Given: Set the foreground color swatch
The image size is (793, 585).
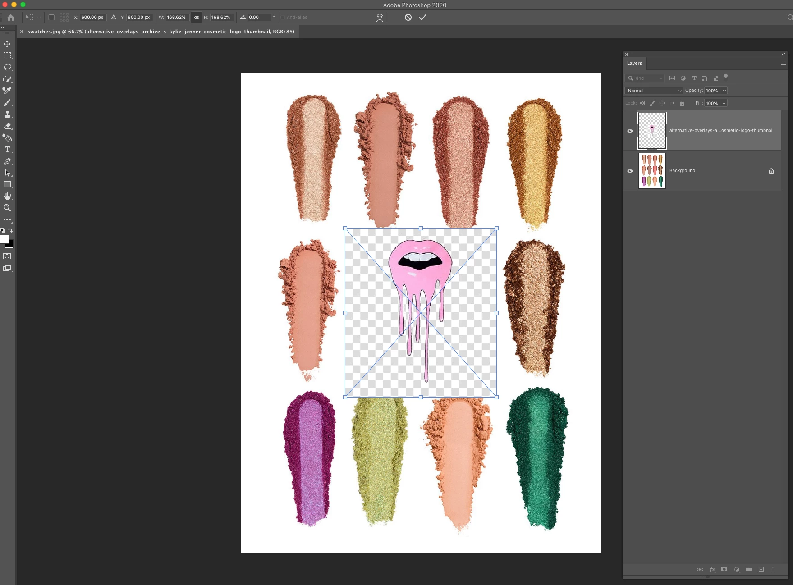Looking at the screenshot, I should [4, 239].
